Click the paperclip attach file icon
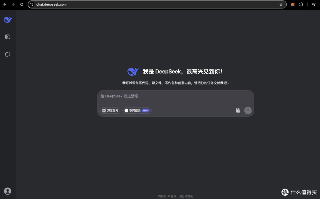The image size is (320, 199). tap(238, 110)
